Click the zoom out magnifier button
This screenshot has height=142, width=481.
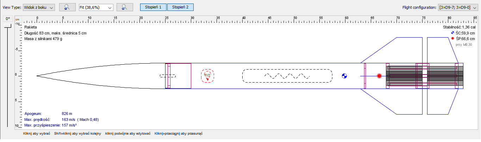(x=67, y=7)
